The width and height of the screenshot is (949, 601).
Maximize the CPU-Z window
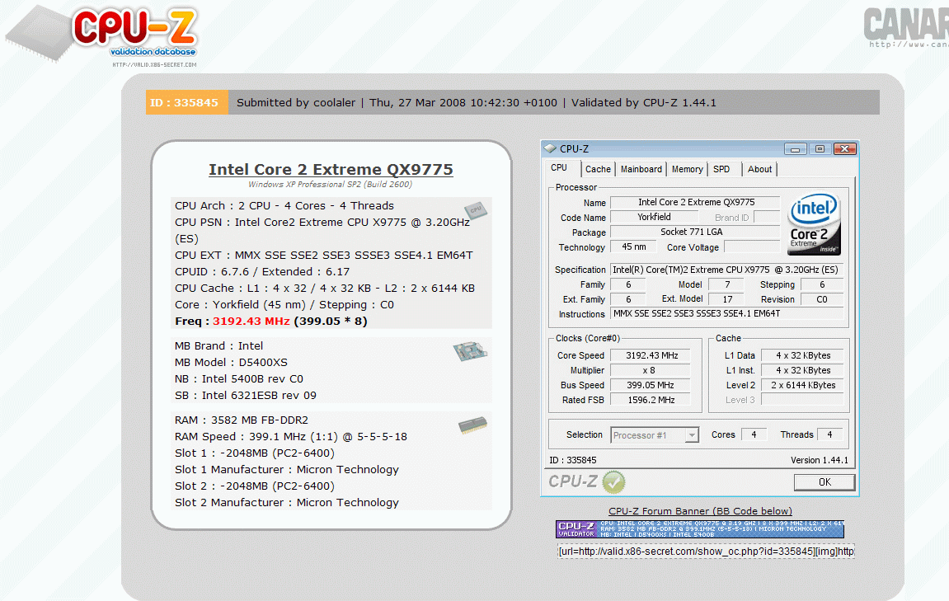tap(820, 149)
